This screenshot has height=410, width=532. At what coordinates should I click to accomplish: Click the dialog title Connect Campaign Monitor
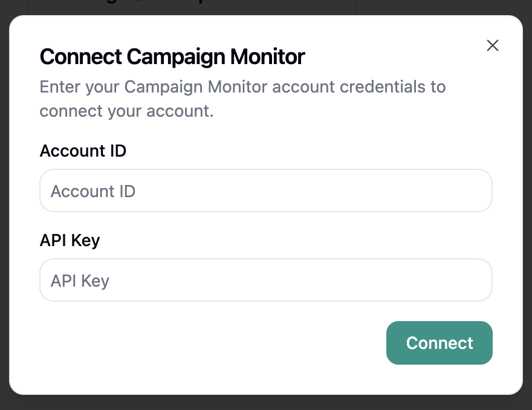(172, 56)
